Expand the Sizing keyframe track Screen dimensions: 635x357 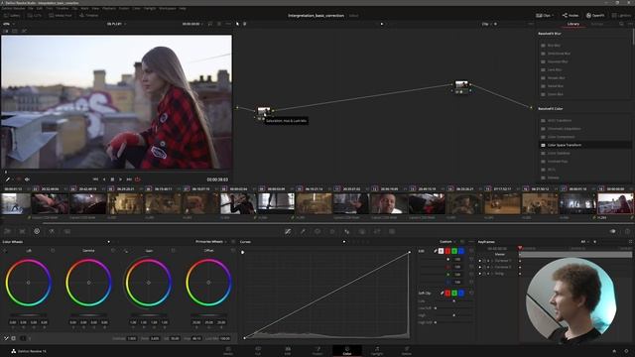(x=480, y=274)
